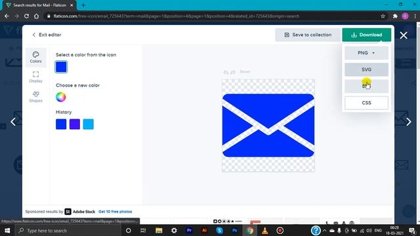Click Save to collection button

point(308,35)
